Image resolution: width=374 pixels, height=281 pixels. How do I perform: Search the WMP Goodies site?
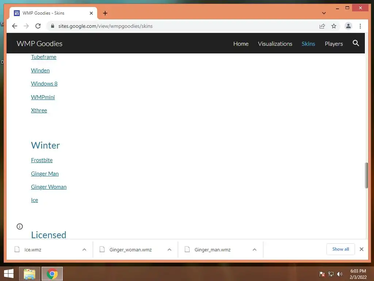356,43
